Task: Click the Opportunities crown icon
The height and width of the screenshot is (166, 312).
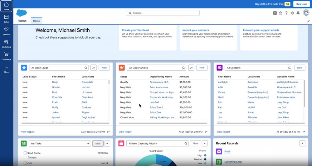Action: (x=122, y=68)
